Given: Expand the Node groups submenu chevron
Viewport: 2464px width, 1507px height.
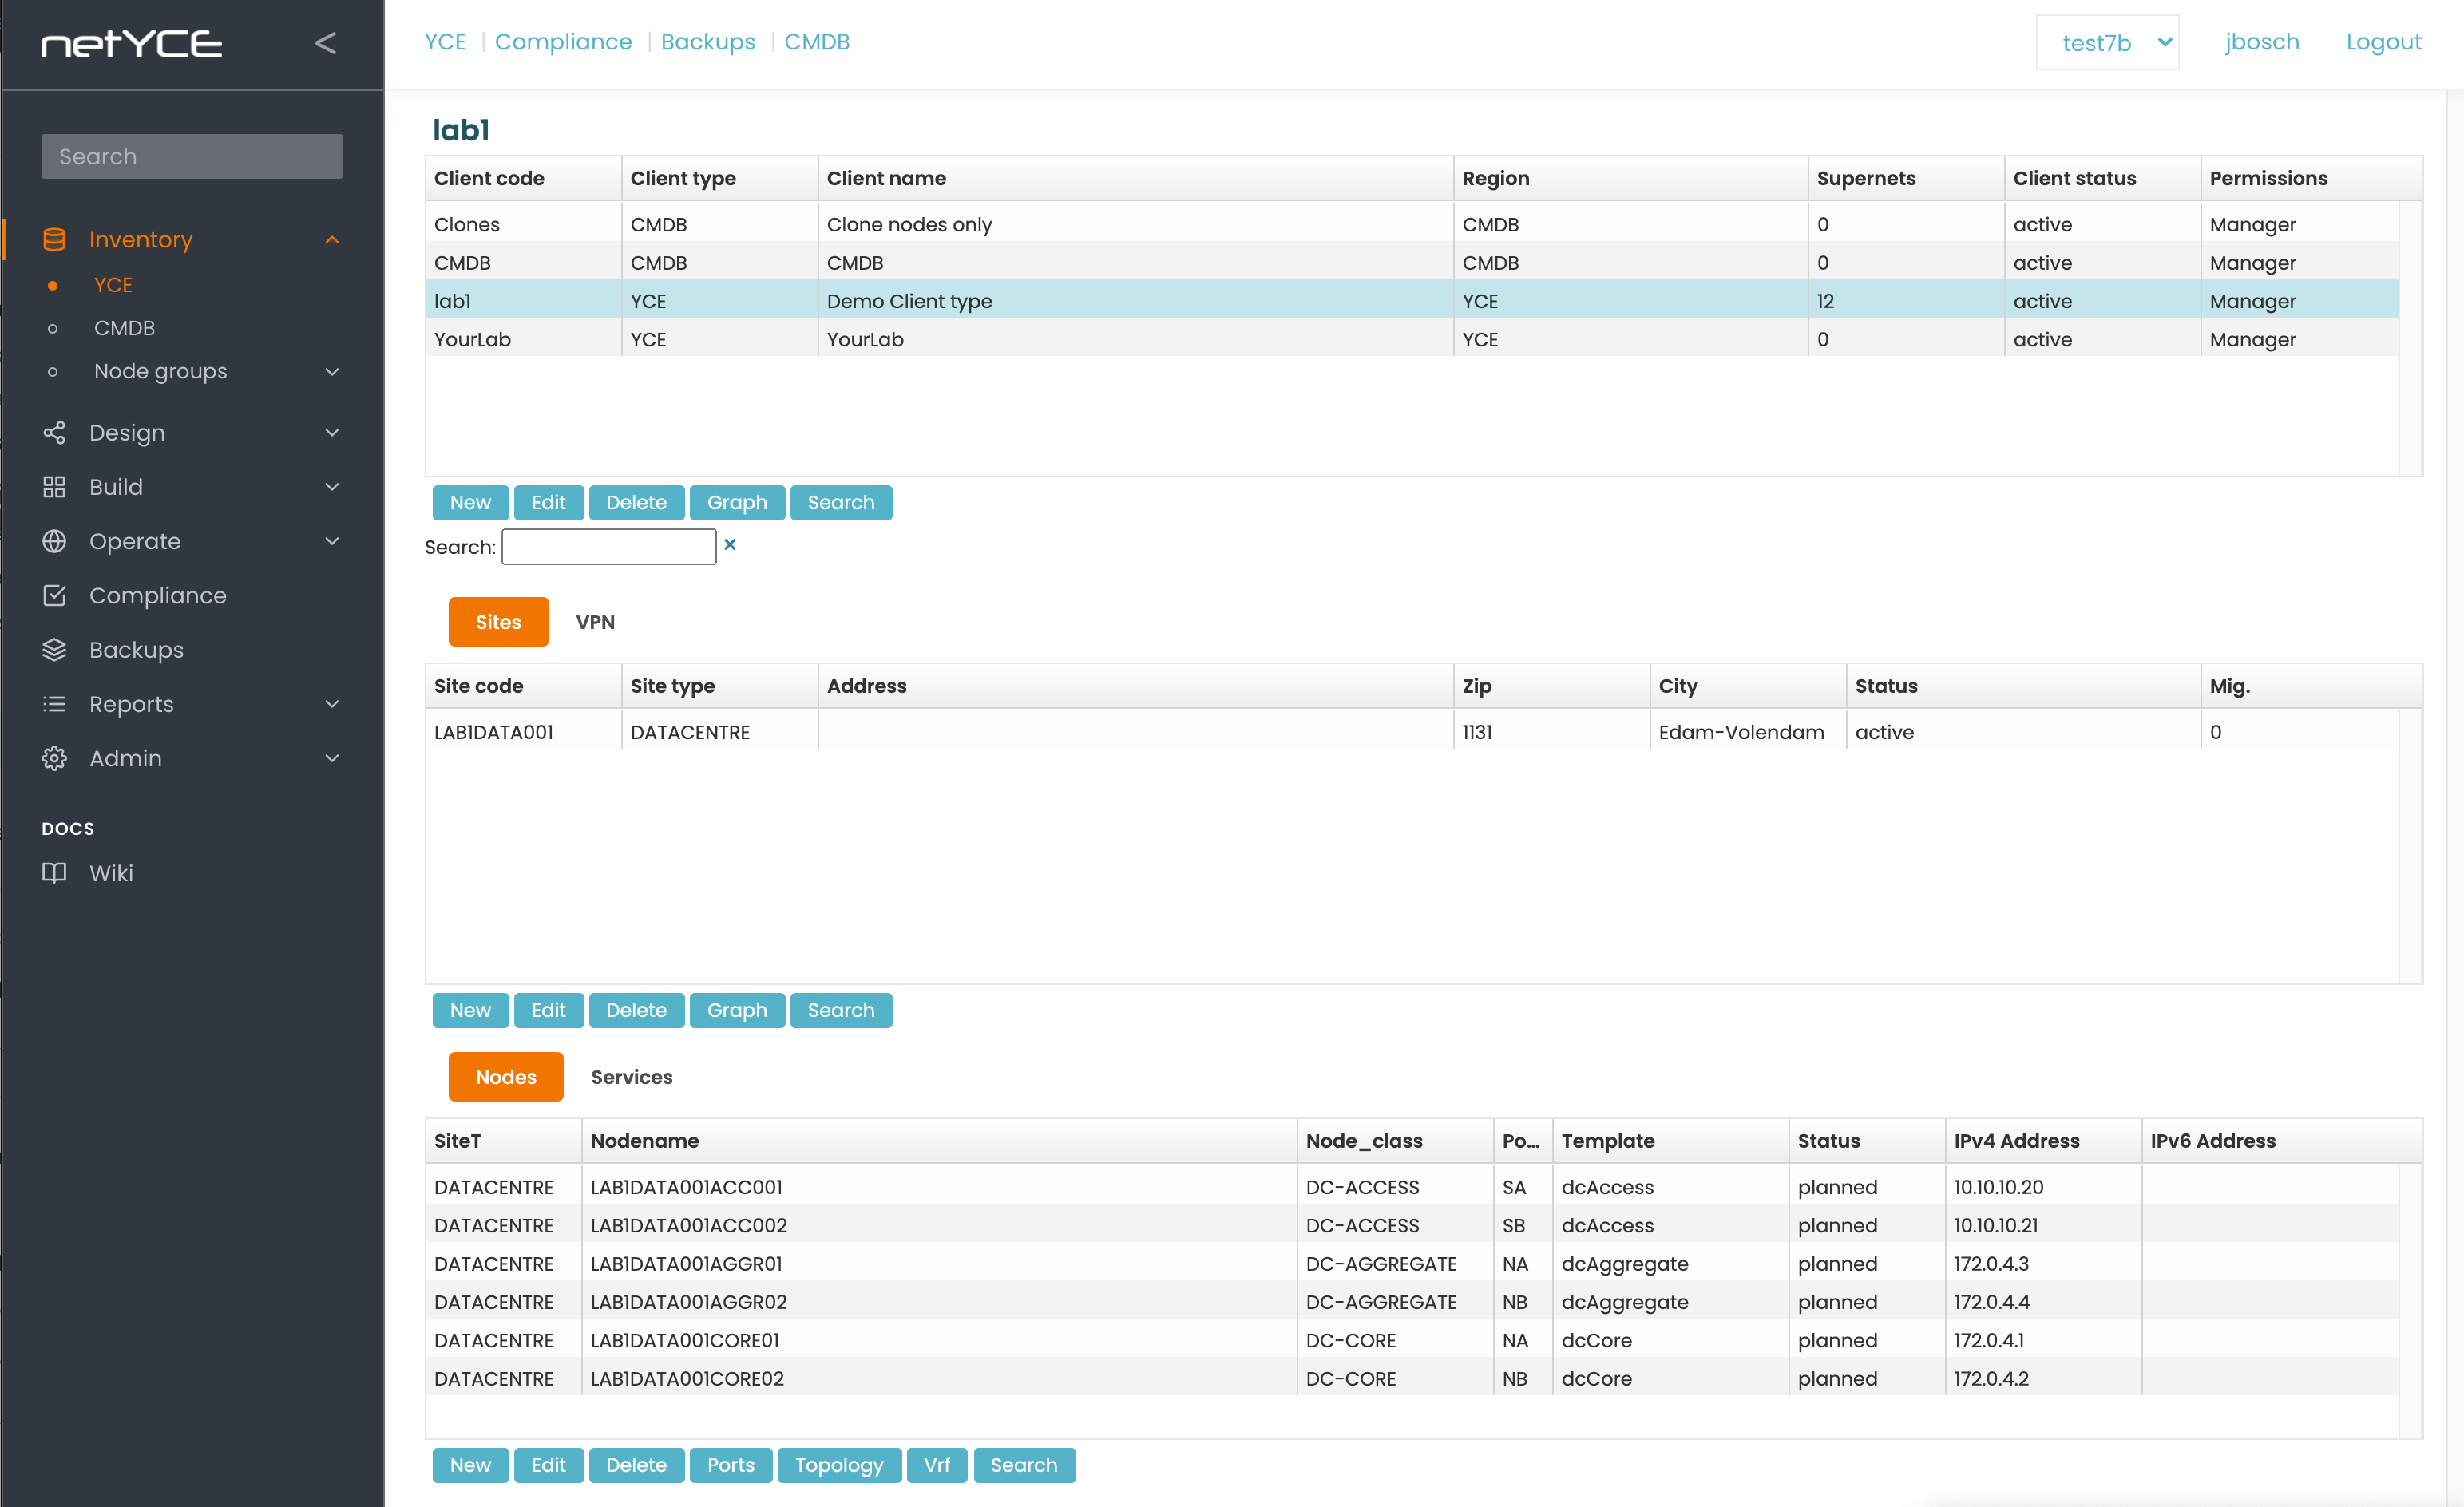Looking at the screenshot, I should click(332, 371).
